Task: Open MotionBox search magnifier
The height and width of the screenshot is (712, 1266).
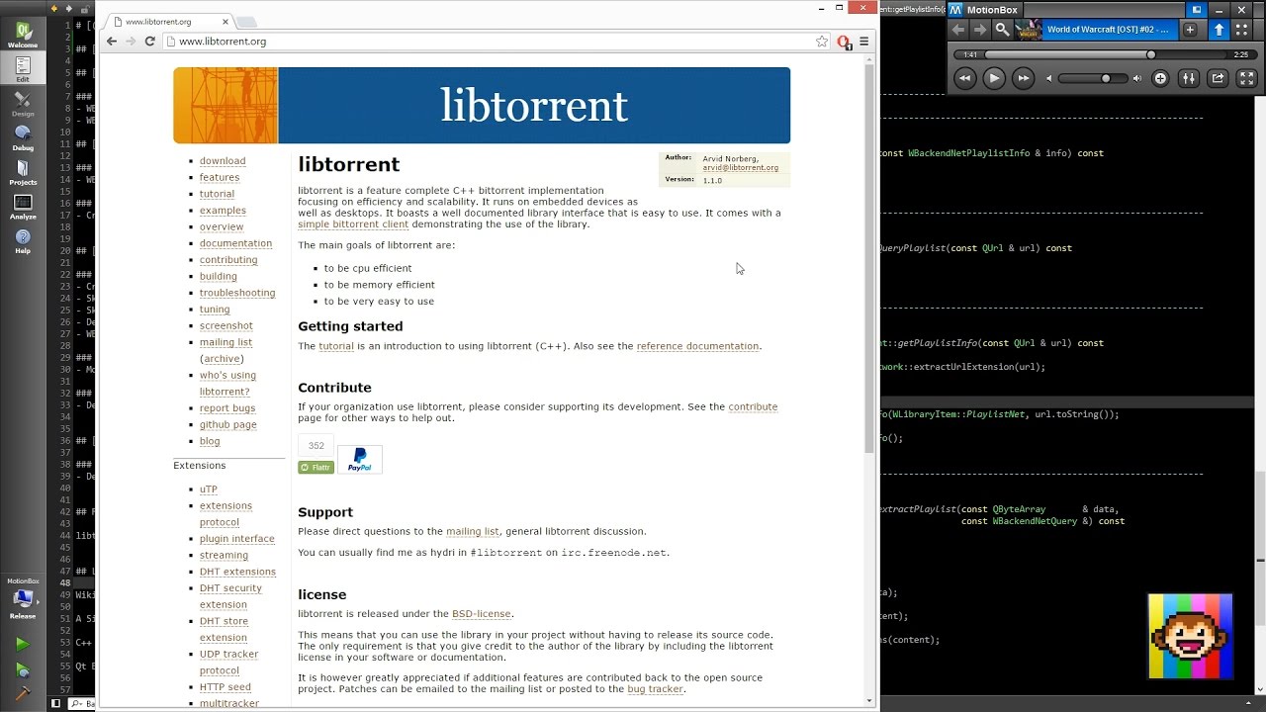Action: point(1002,30)
